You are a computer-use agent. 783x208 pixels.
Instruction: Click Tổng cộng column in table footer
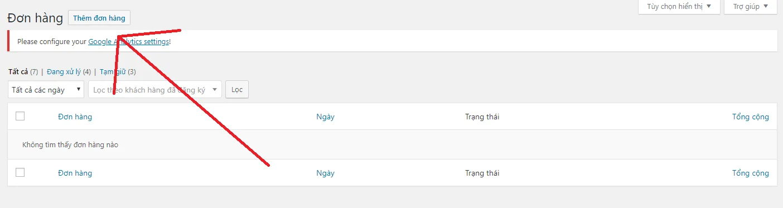pyautogui.click(x=751, y=173)
